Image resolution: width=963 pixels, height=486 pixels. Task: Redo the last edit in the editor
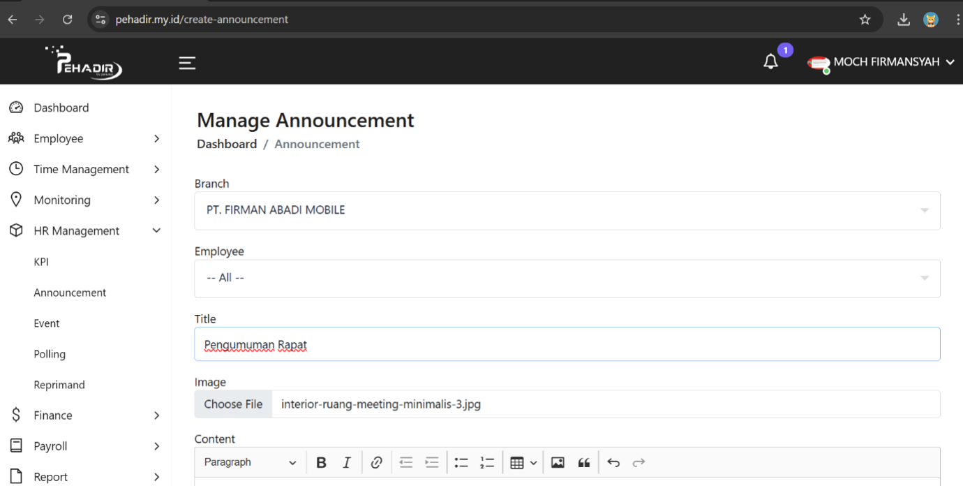point(639,462)
